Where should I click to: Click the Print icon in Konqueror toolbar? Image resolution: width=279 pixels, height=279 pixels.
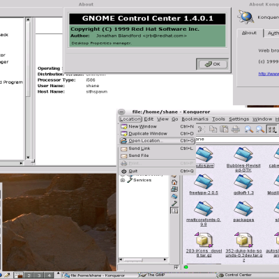pos(235,129)
